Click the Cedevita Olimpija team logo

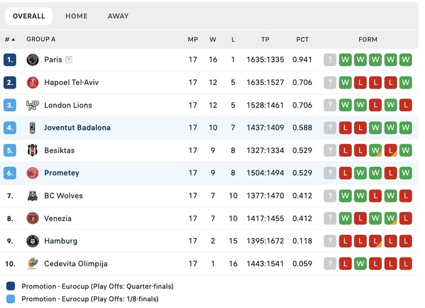point(32,264)
